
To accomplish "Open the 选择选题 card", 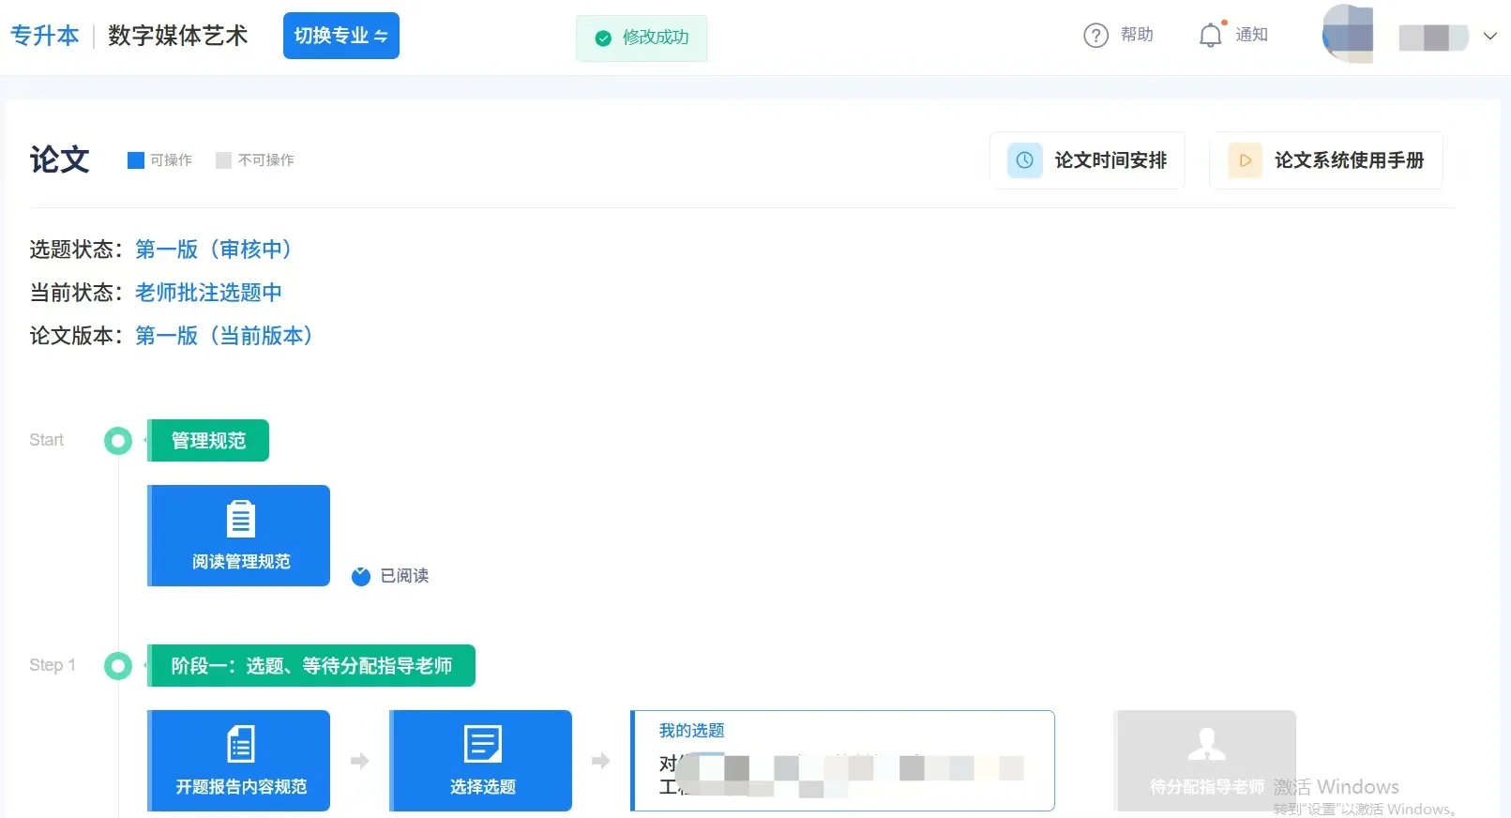I will 480,761.
